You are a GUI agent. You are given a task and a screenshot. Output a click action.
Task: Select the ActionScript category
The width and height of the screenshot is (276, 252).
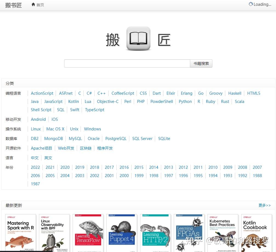pyautogui.click(x=42, y=93)
